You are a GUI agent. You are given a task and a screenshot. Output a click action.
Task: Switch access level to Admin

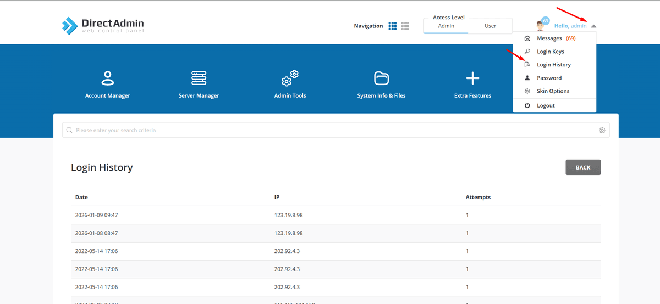click(x=446, y=26)
